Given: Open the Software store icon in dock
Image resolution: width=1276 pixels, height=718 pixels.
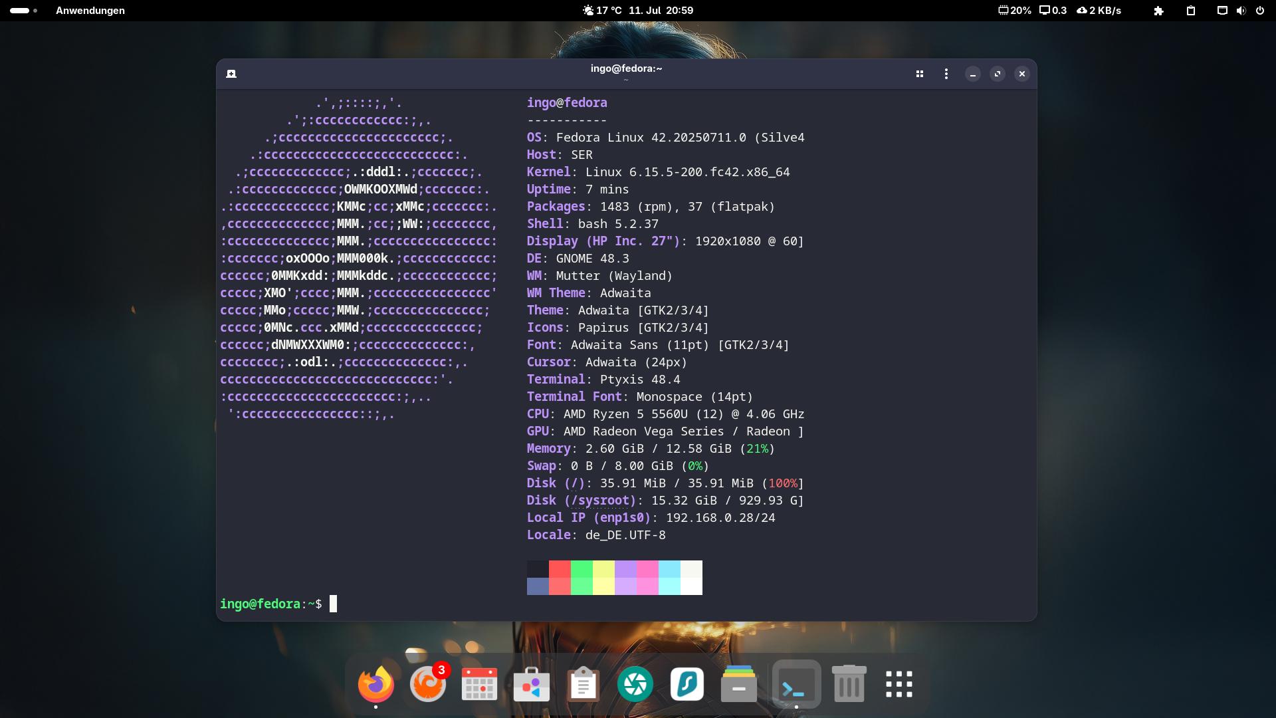Looking at the screenshot, I should pyautogui.click(x=531, y=685).
